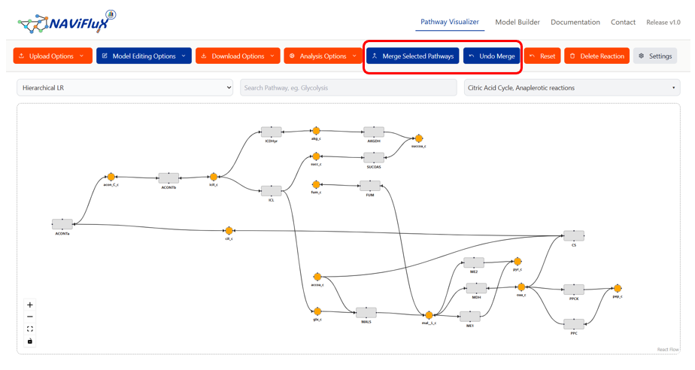Click the fit view icon
695x370 pixels.
30,329
